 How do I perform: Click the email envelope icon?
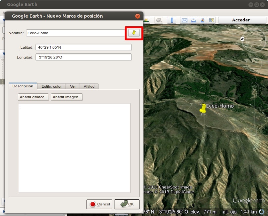pyautogui.click(x=184, y=20)
